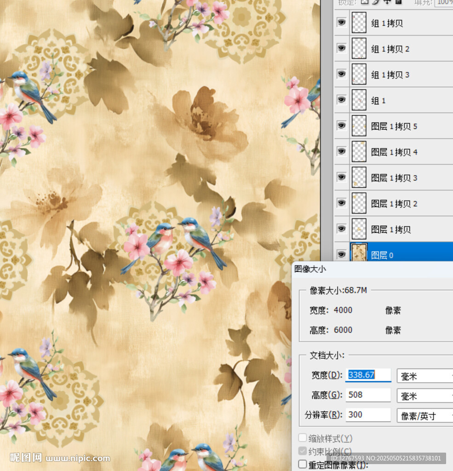This screenshot has width=453, height=471.
Task: Hide the 组 1 拷贝 3 layer
Action: pyautogui.click(x=341, y=74)
